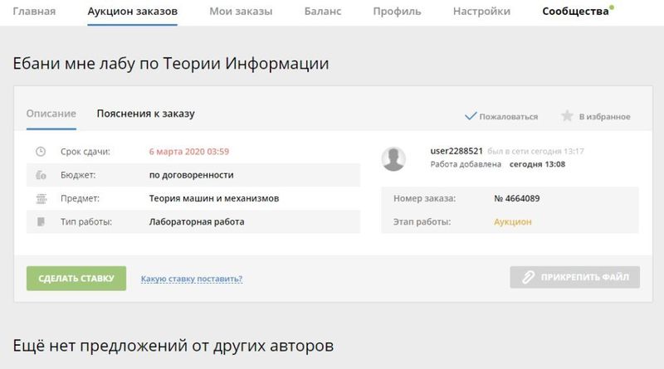Click the coins icon beside Бюджет
The width and height of the screenshot is (664, 369).
[40, 175]
